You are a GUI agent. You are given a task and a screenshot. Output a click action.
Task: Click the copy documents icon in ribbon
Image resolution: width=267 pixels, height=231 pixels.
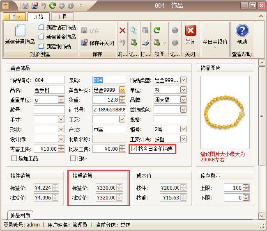[x=134, y=30]
